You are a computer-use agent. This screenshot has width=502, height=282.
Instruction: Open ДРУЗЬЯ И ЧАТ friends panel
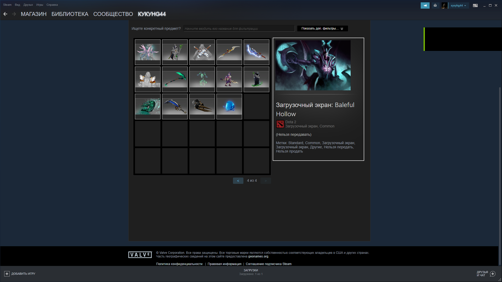pos(486,274)
